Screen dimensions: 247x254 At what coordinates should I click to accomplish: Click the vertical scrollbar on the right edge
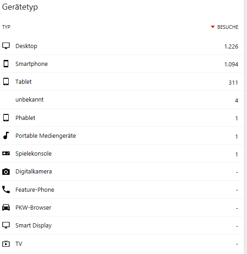(x=246, y=127)
